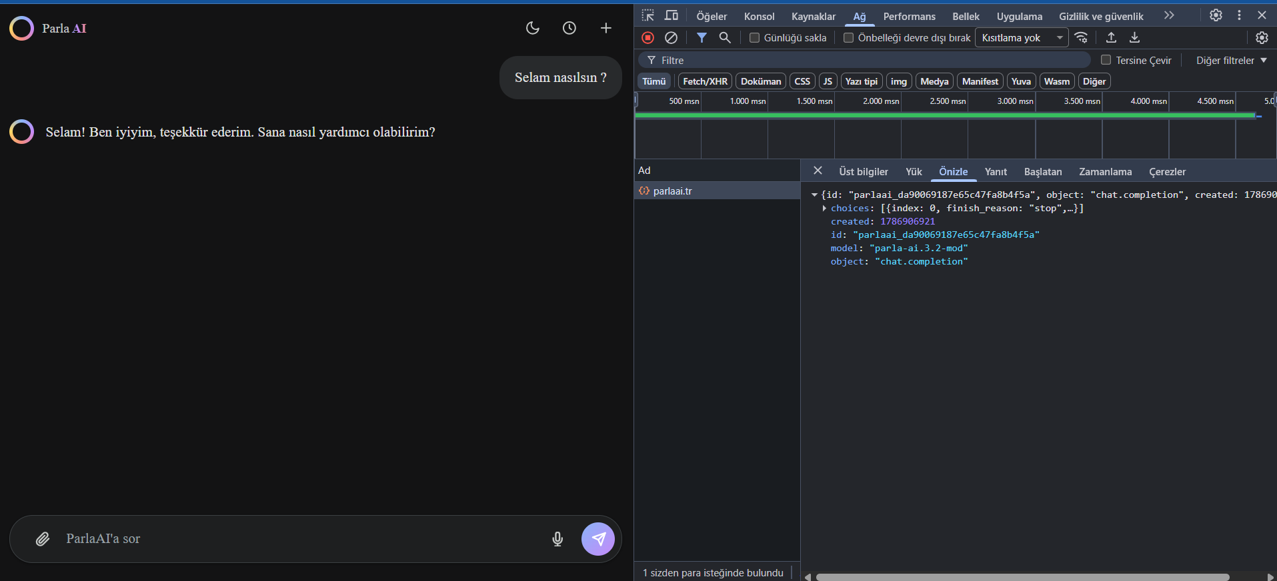1277x581 pixels.
Task: Open Üst bilgiler request tab
Action: (864, 171)
